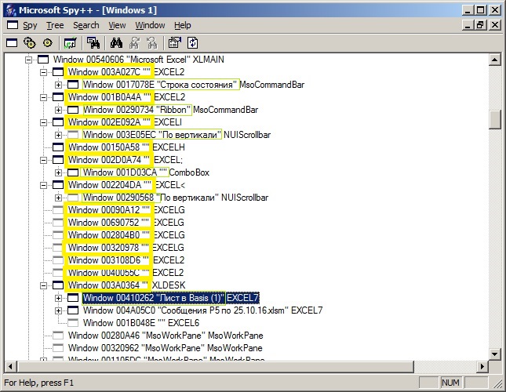Click the binoculars Search icon
Viewport: 506px width, 392px height.
[x=117, y=42]
